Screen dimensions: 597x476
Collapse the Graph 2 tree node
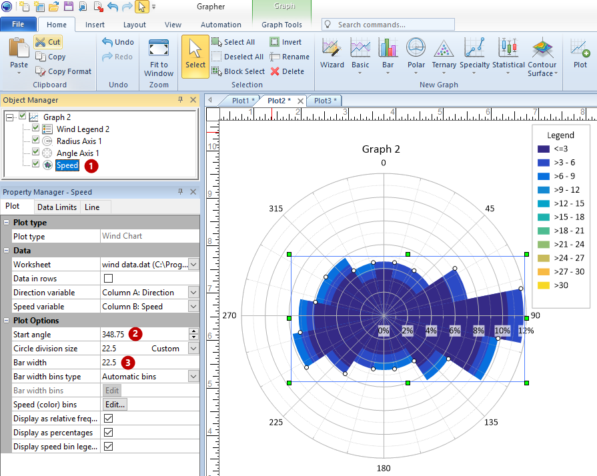[9, 117]
